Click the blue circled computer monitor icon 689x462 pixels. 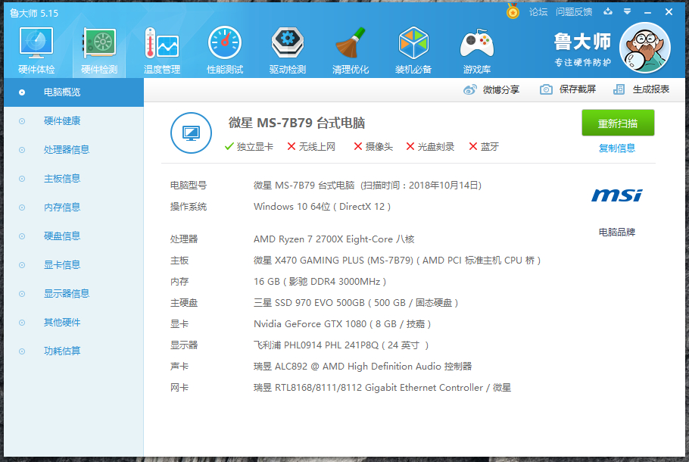pyautogui.click(x=191, y=133)
